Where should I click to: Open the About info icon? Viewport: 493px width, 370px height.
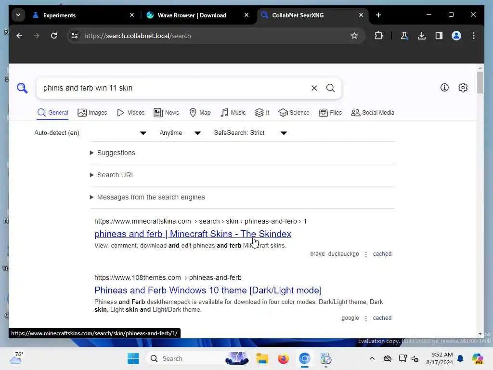444,88
